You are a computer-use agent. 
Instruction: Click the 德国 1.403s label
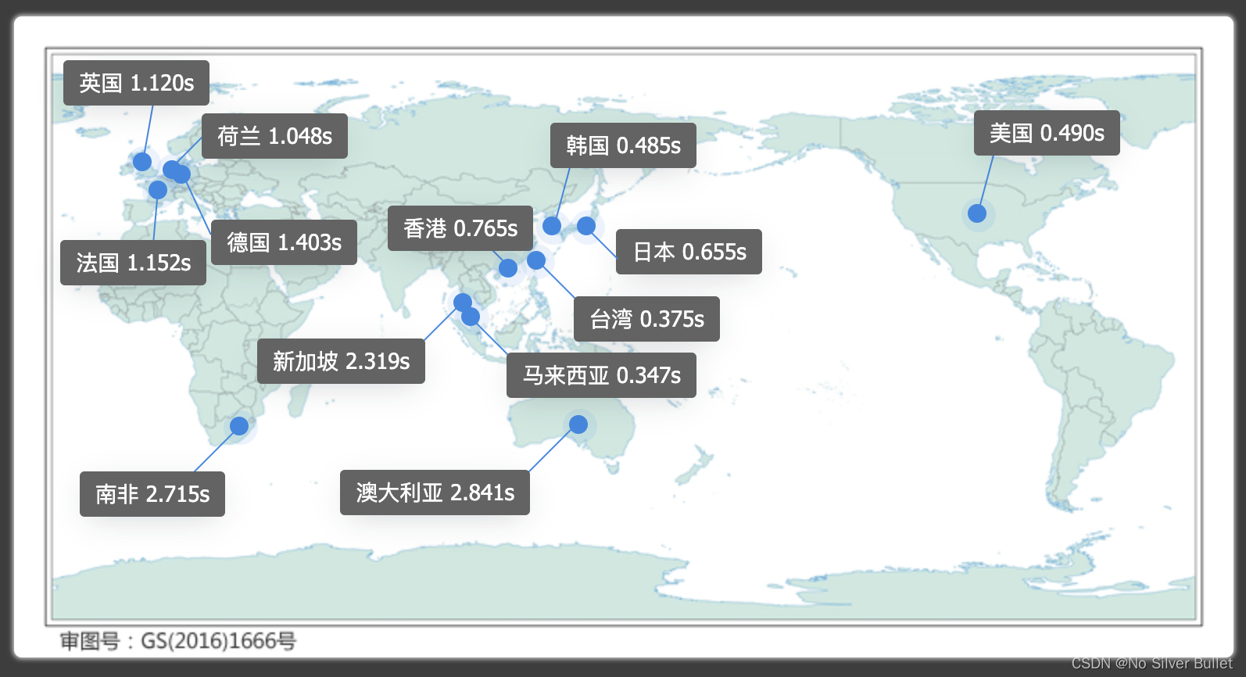click(x=284, y=242)
